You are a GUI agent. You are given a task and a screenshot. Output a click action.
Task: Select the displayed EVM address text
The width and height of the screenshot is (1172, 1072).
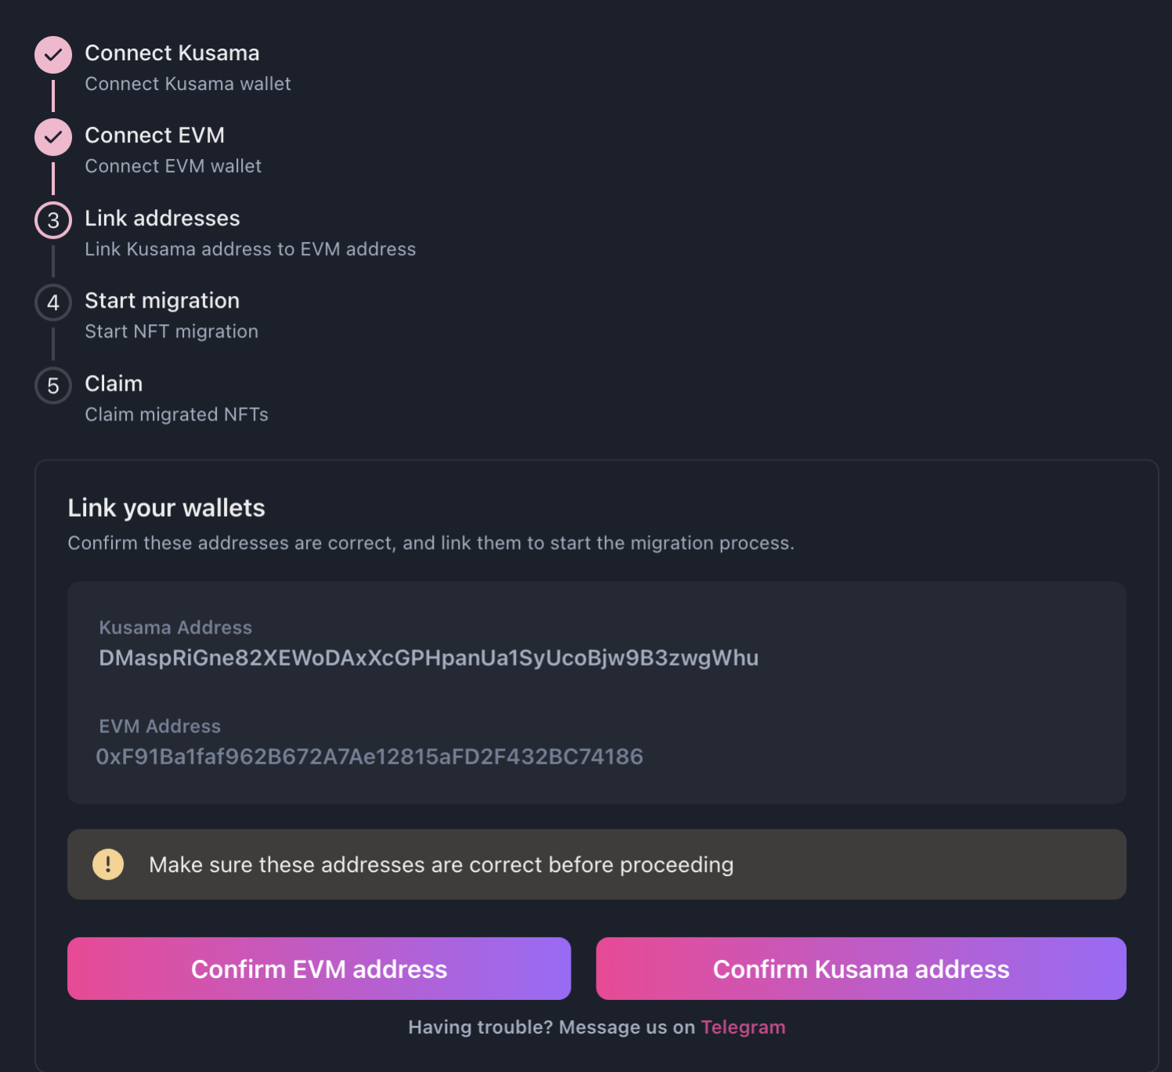pos(370,757)
